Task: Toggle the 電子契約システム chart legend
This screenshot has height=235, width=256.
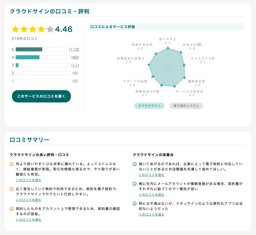Action: pyautogui.click(x=186, y=106)
